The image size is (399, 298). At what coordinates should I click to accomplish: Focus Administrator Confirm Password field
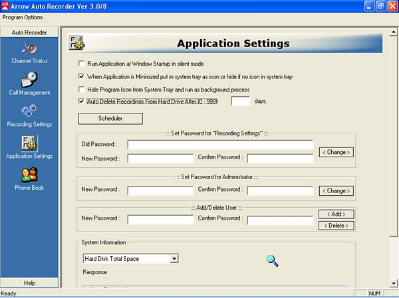click(280, 190)
